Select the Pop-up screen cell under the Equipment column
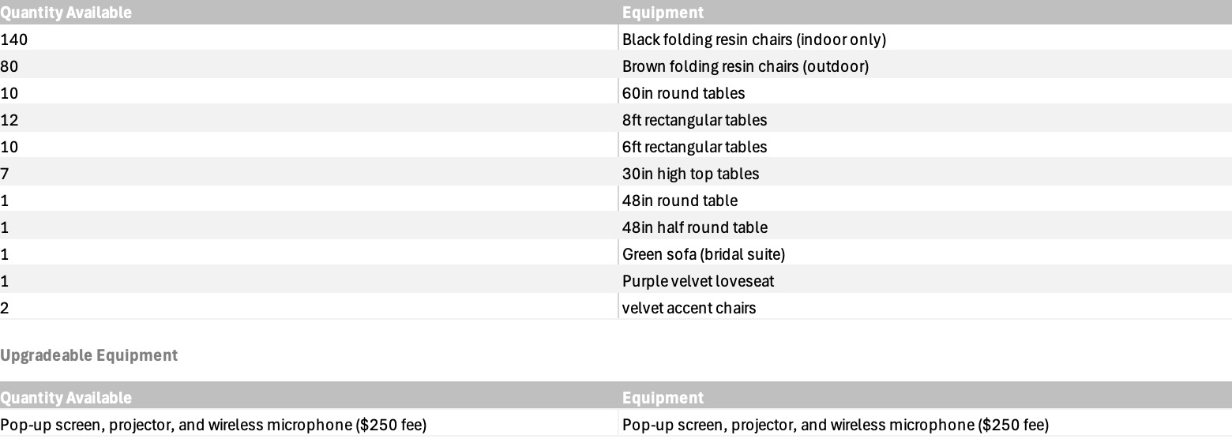1232x439 pixels. tap(835, 425)
